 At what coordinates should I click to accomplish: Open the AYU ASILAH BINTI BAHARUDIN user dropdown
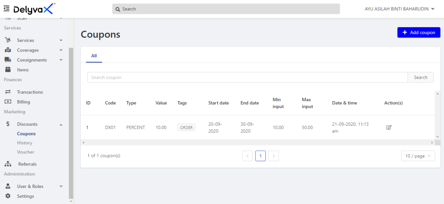399,9
